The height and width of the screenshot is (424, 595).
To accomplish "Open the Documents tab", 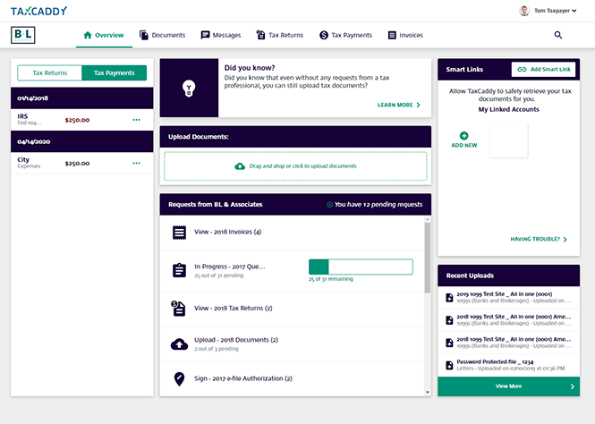I will pos(162,35).
